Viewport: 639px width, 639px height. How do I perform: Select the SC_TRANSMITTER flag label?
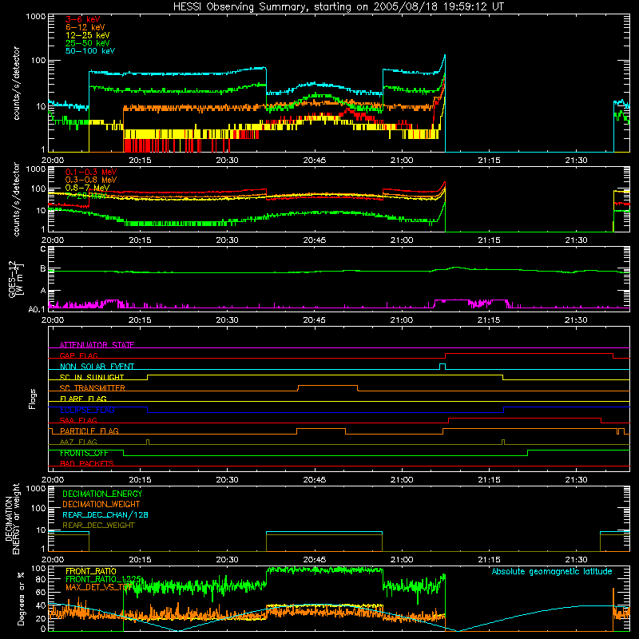click(92, 388)
